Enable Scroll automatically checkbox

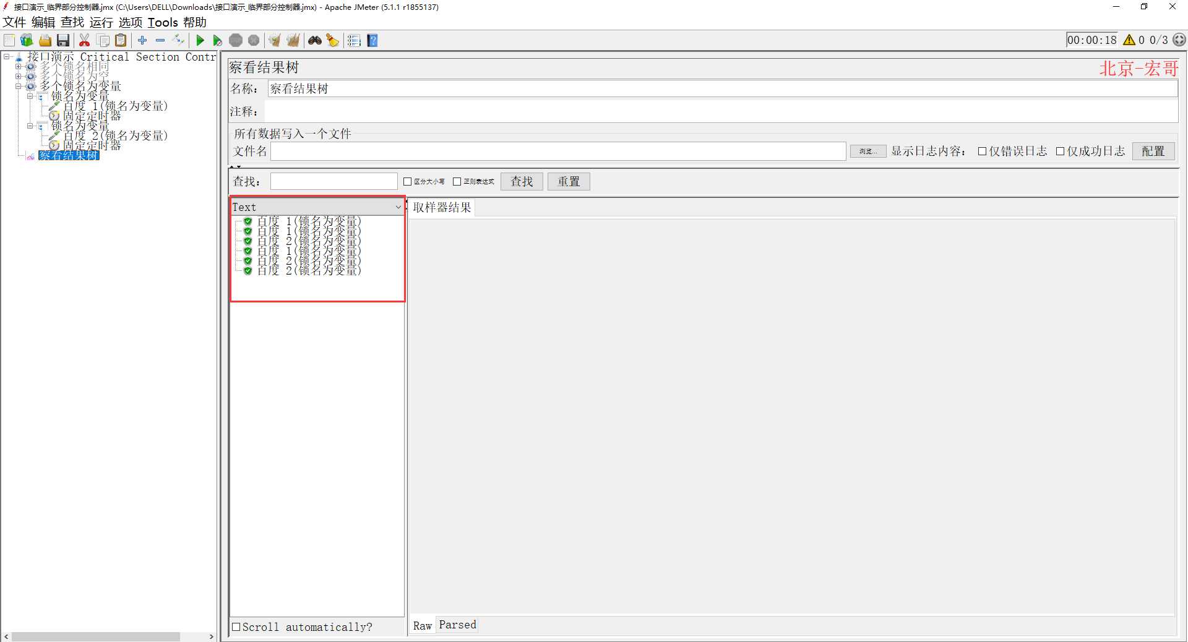coord(236,627)
